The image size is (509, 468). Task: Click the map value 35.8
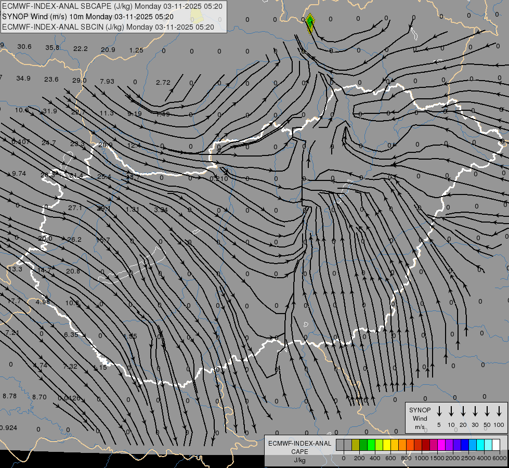point(53,48)
